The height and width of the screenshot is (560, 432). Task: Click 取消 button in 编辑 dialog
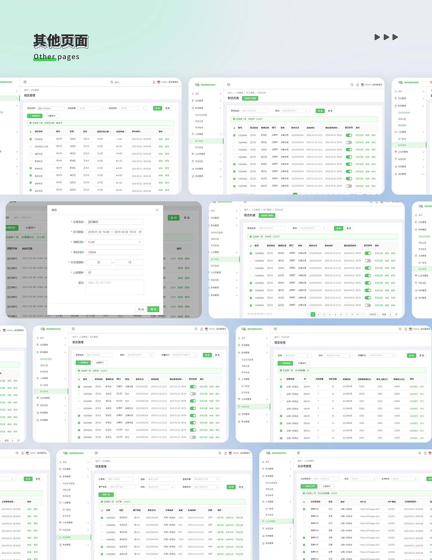[x=141, y=309]
